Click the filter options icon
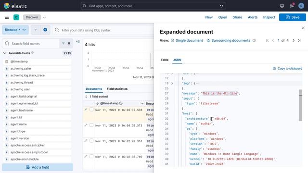The height and width of the screenshot is (173, 308). coord(36,30)
